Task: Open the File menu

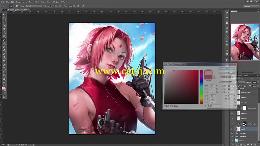Action: point(7,2)
